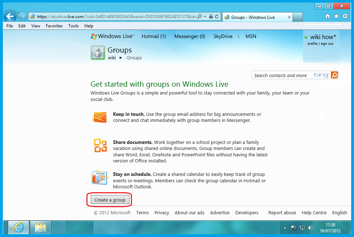Click the profile link
Image resolution: width=354 pixels, height=237 pixels.
coord(312,43)
